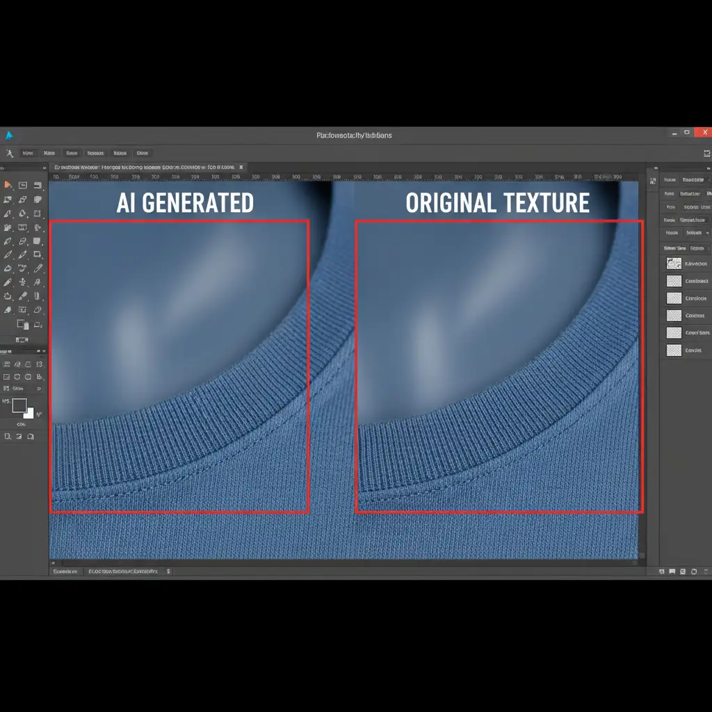Click the trash icon in bottom-right panel footer
Screen dimensions: 712x712
704,571
